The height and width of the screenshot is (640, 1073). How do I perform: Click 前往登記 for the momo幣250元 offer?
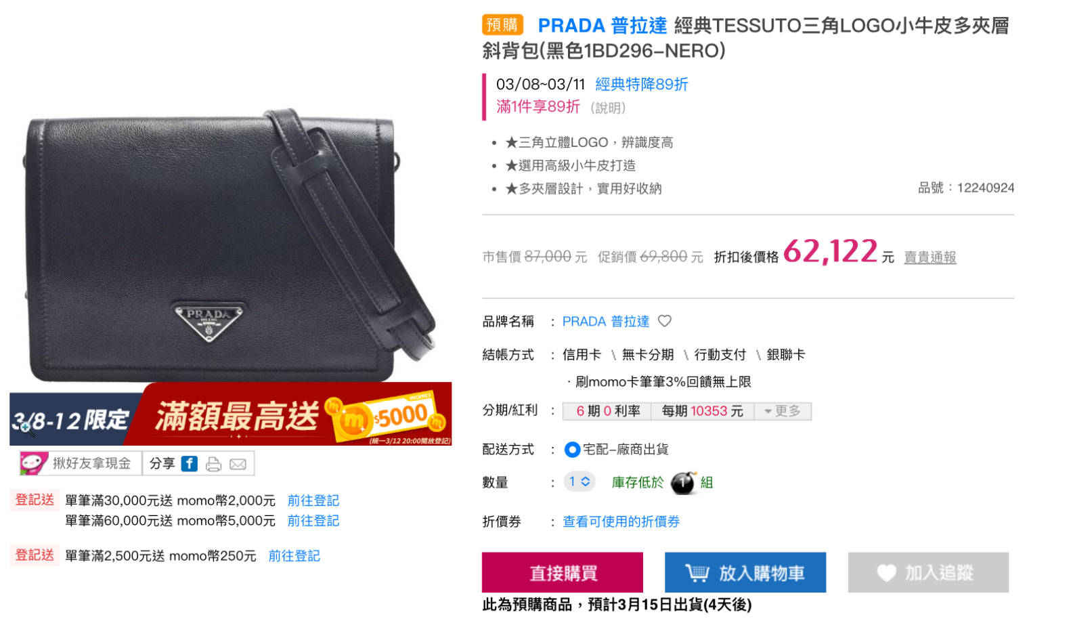[x=294, y=556]
